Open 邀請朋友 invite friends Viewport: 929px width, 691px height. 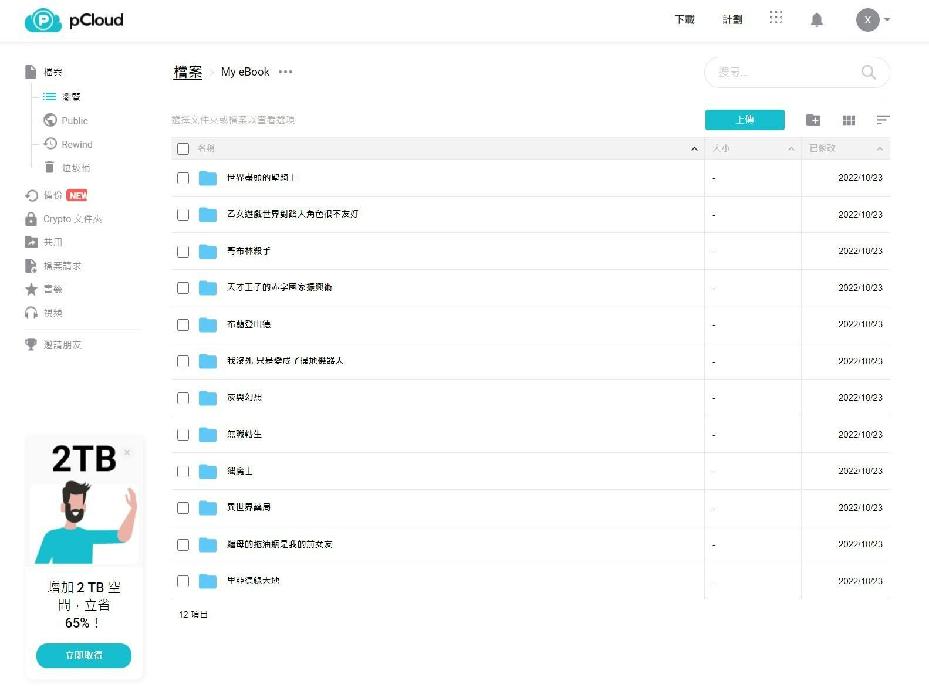[53, 344]
